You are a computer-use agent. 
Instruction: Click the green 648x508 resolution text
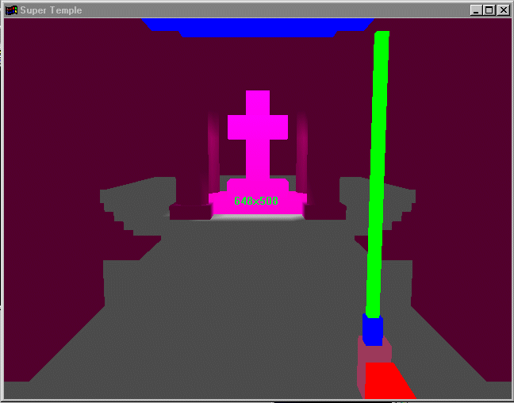256,201
